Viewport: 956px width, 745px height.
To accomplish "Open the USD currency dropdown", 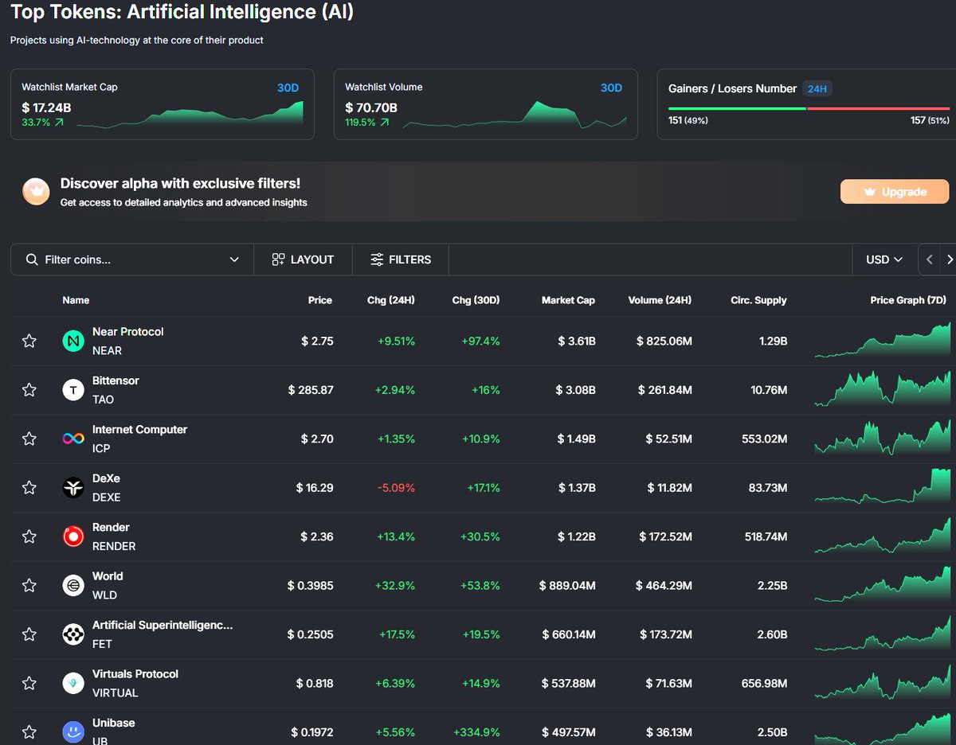I will [x=884, y=259].
